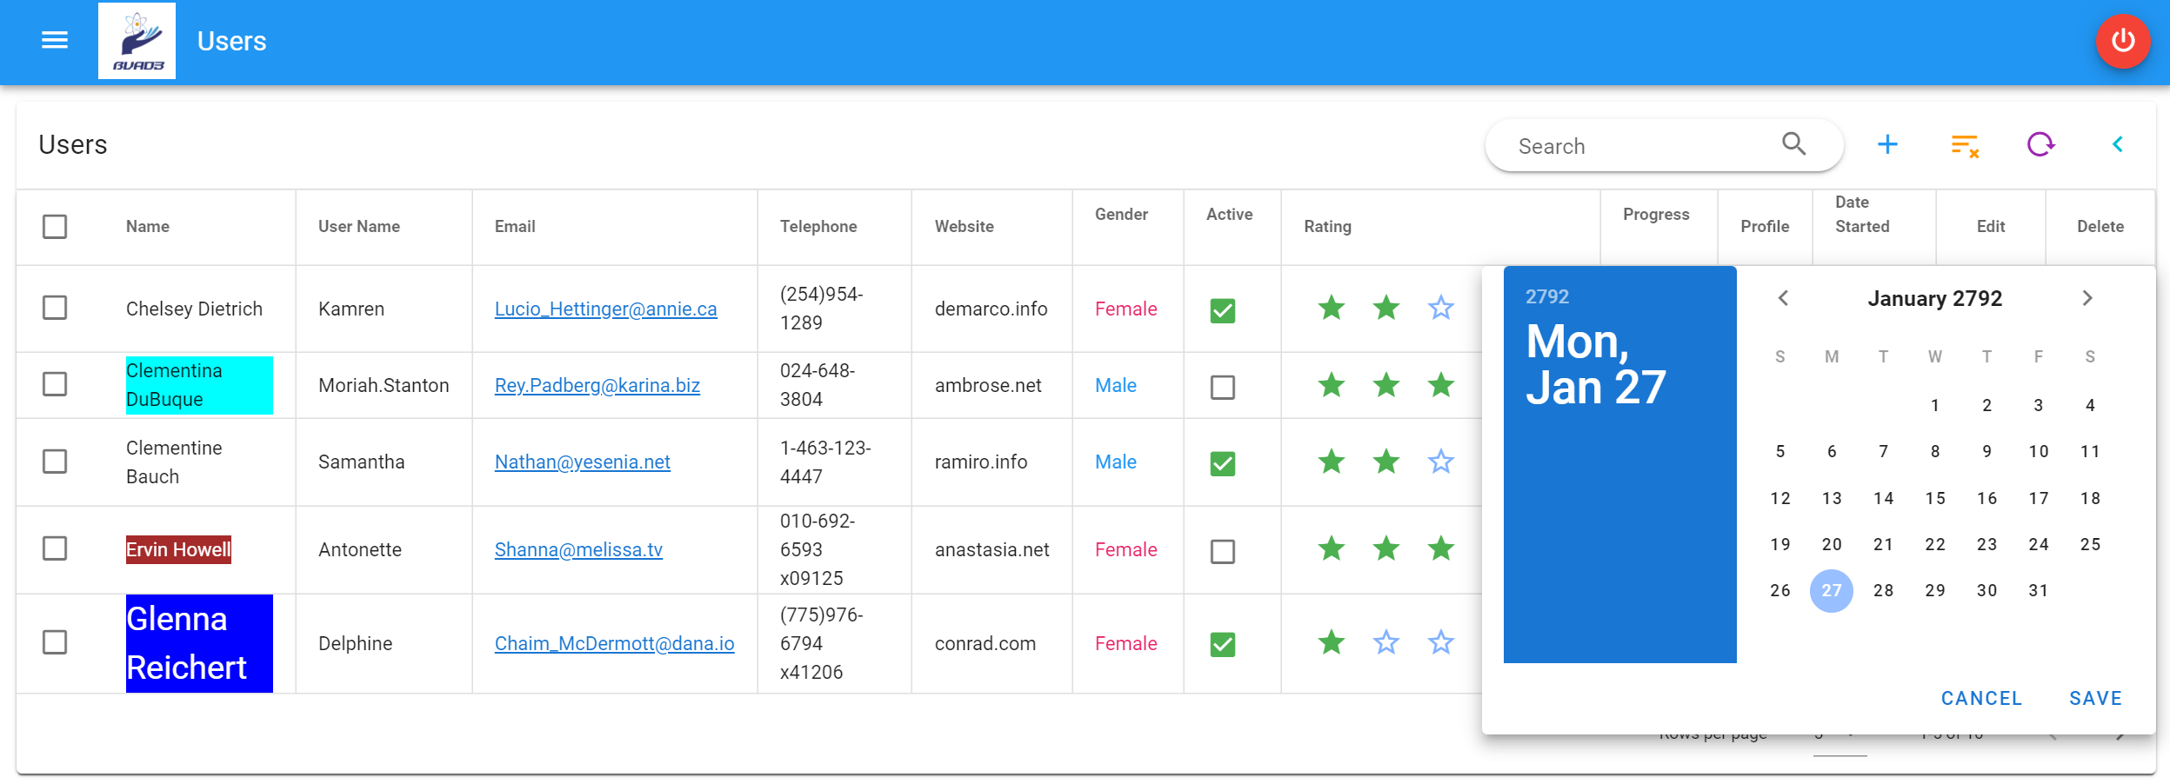
Task: Set Chelsey Dietrich rating to two stars
Action: coord(1385,308)
